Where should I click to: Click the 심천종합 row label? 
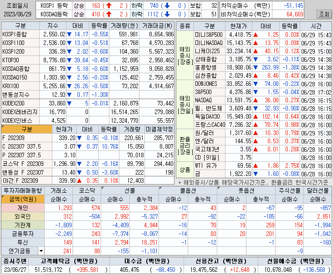(x=210, y=75)
